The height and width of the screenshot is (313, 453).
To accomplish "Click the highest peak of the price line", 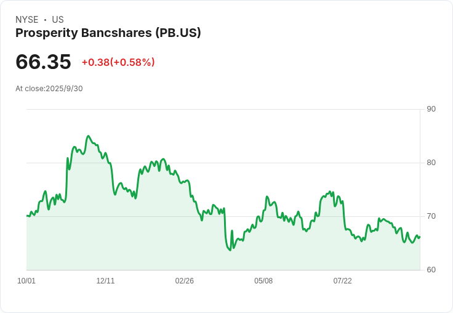I will click(89, 136).
